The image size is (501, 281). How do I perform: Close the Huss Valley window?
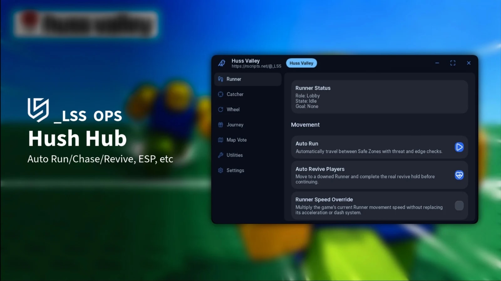tap(469, 63)
